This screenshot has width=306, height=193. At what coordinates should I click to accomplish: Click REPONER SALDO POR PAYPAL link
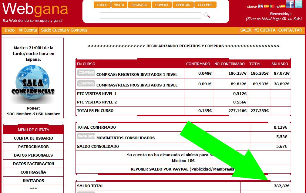[x=183, y=169]
